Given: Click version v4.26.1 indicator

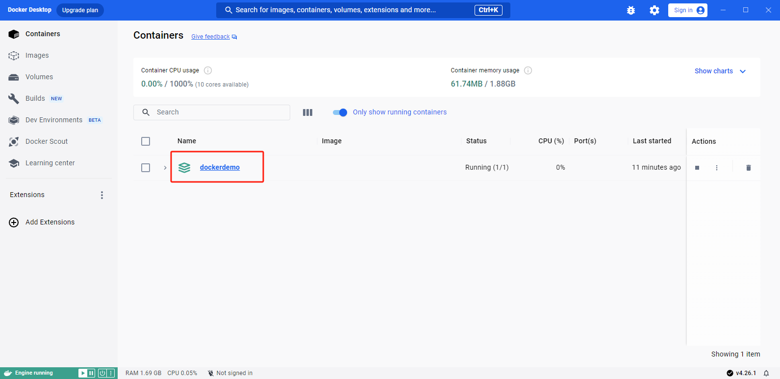Looking at the screenshot, I should pos(741,373).
